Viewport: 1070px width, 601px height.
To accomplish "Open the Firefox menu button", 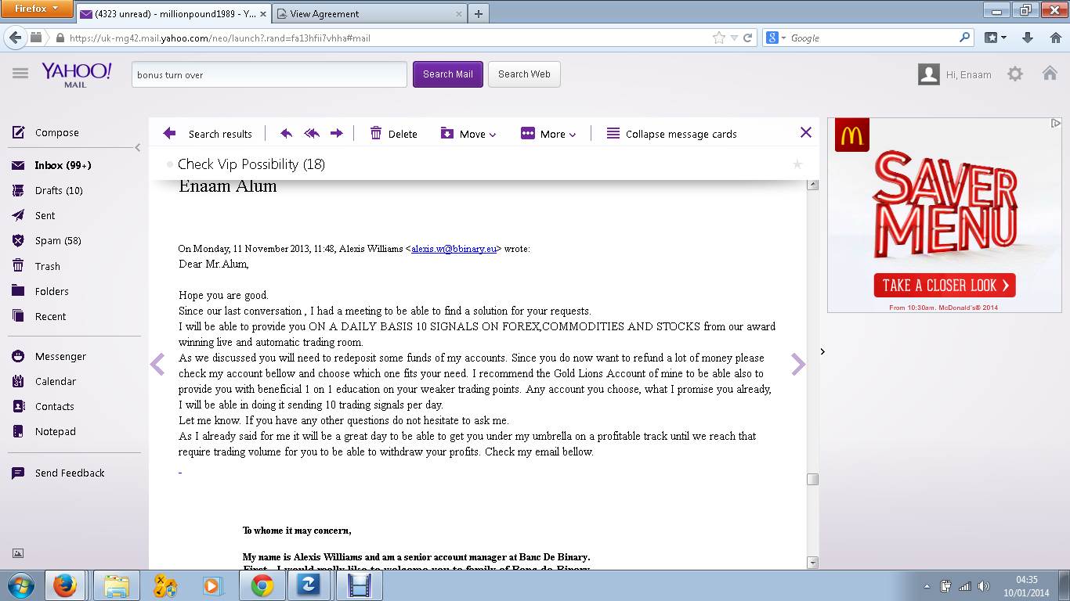I will 37,9.
